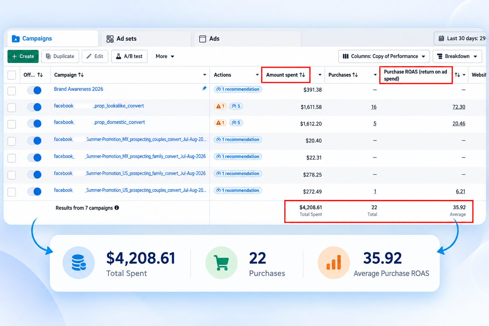Disable the MX_prospecting_family campaign toggle
This screenshot has width=489, height=326.
pos(34,158)
